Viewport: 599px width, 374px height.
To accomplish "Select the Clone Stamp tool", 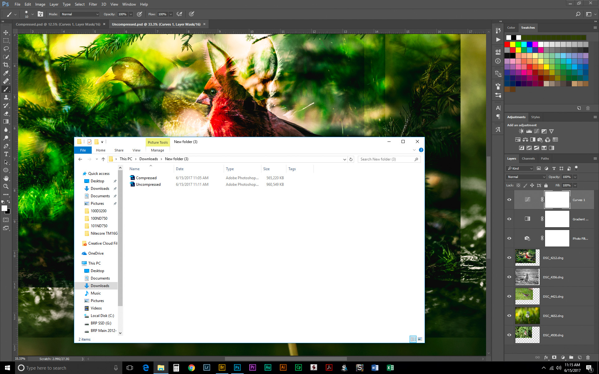I will pyautogui.click(x=6, y=98).
